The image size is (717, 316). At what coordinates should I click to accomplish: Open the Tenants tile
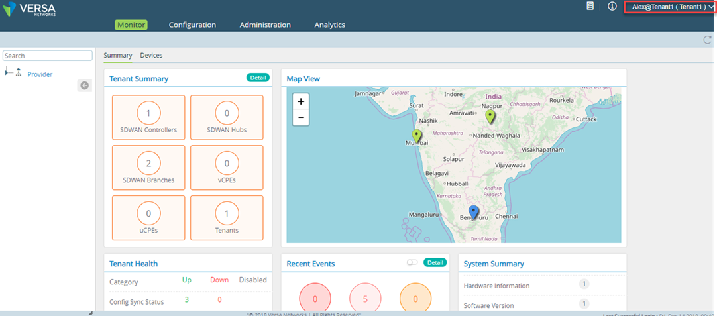click(227, 218)
